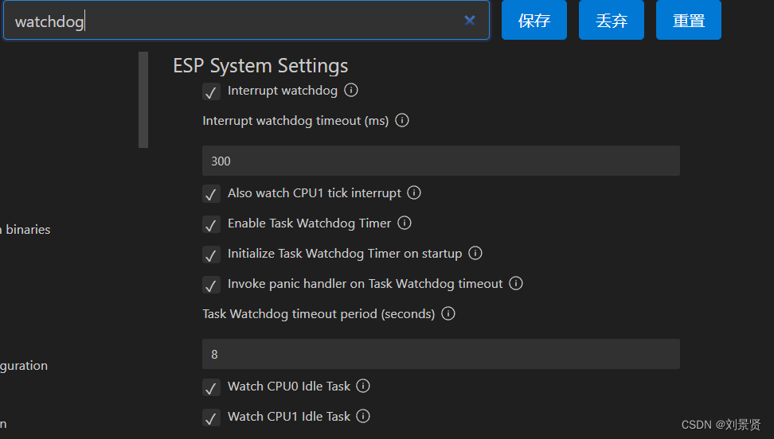Click the 重置 (Reset) button
The width and height of the screenshot is (774, 439).
pos(689,21)
